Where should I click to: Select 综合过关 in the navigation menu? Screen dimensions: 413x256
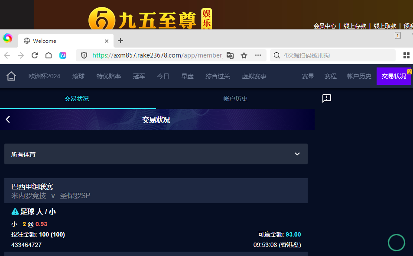(x=218, y=76)
